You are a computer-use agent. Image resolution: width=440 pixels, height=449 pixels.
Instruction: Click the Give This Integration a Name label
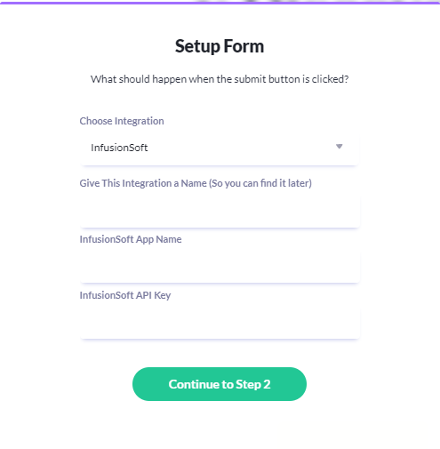click(196, 183)
